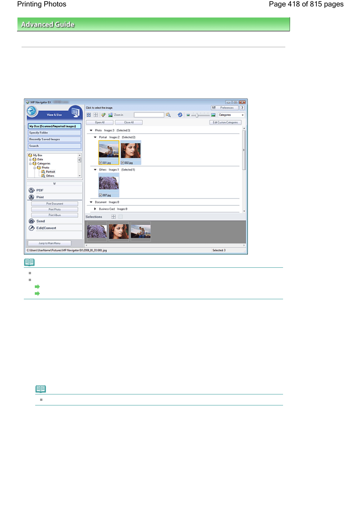Click the Categories folder icon in tree
The width and height of the screenshot is (361, 512).
(x=34, y=163)
